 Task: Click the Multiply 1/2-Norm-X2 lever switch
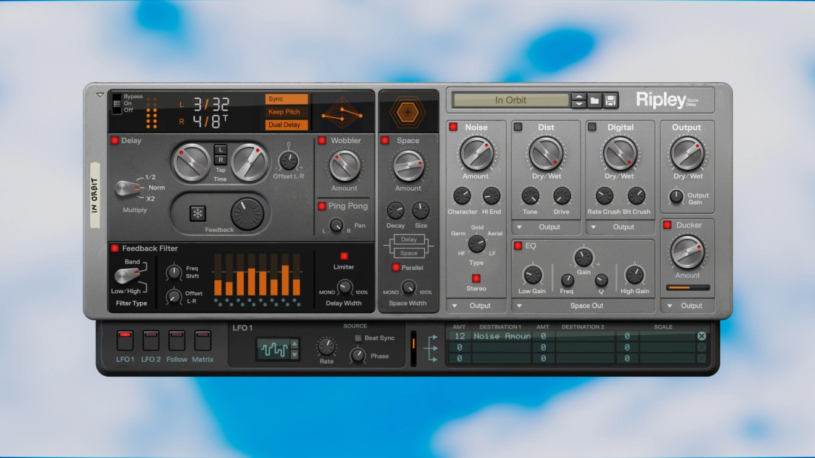point(128,188)
